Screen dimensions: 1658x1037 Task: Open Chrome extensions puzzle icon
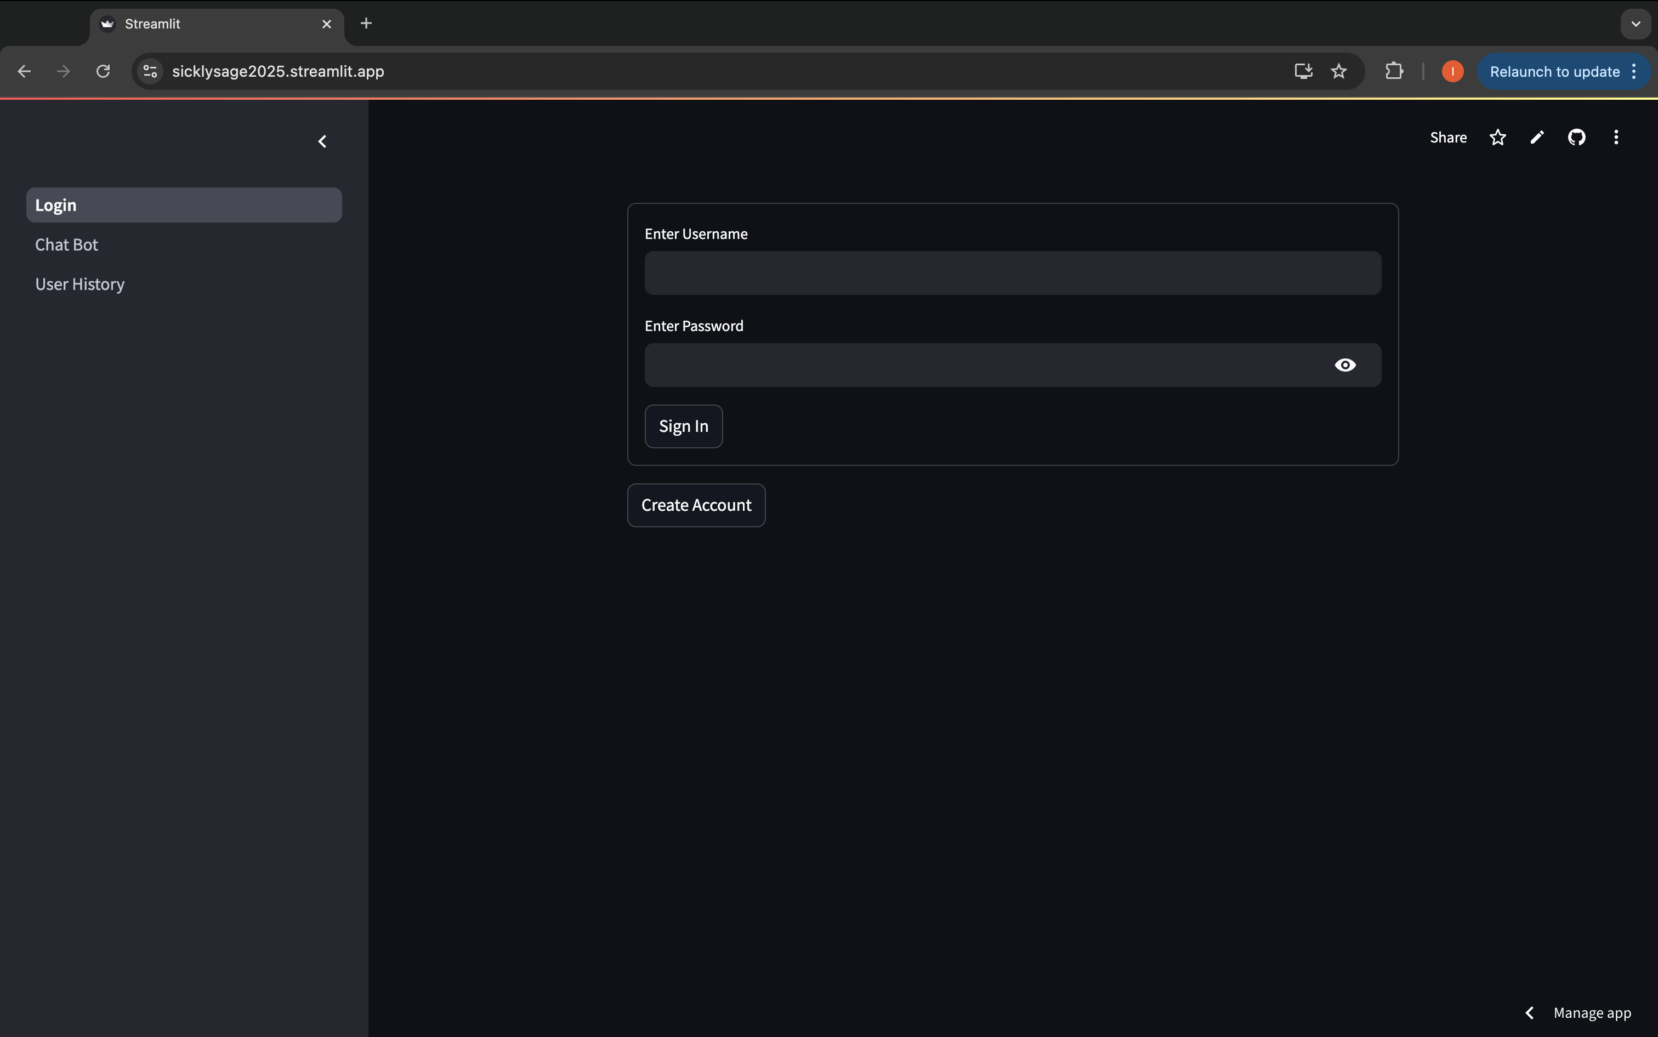[1394, 71]
